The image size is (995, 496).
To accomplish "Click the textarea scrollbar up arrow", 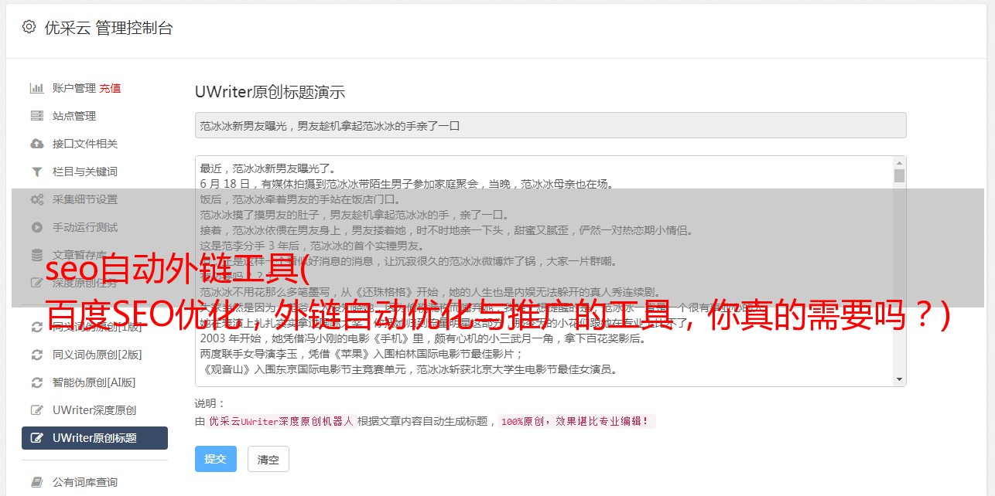I will [899, 163].
